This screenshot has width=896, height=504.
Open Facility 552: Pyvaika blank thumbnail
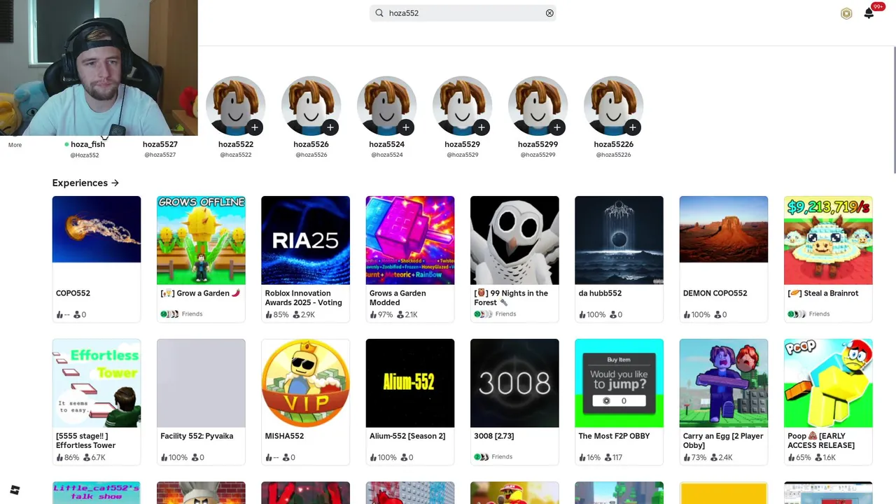(201, 383)
